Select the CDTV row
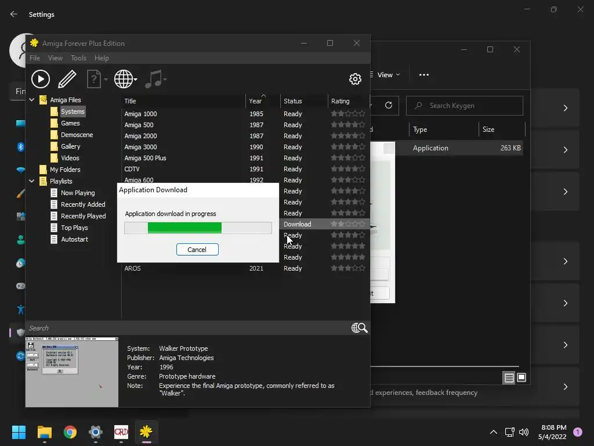 [x=245, y=169]
